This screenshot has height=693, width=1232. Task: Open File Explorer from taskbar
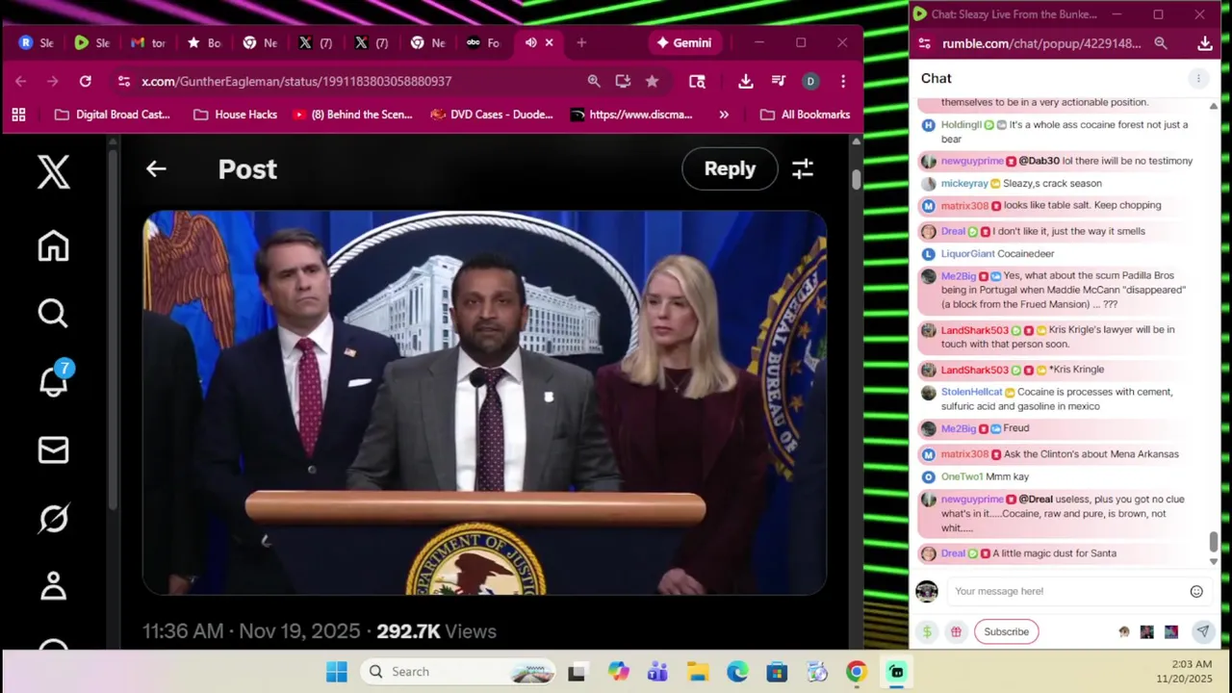point(698,672)
